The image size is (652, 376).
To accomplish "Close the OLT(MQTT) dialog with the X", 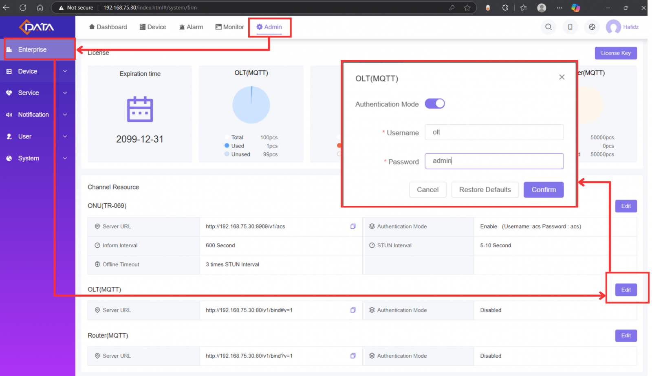I will pyautogui.click(x=562, y=77).
